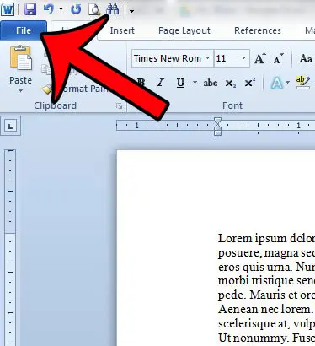315x346 pixels.
Task: Open the Page Layout tab
Action: 184,30
